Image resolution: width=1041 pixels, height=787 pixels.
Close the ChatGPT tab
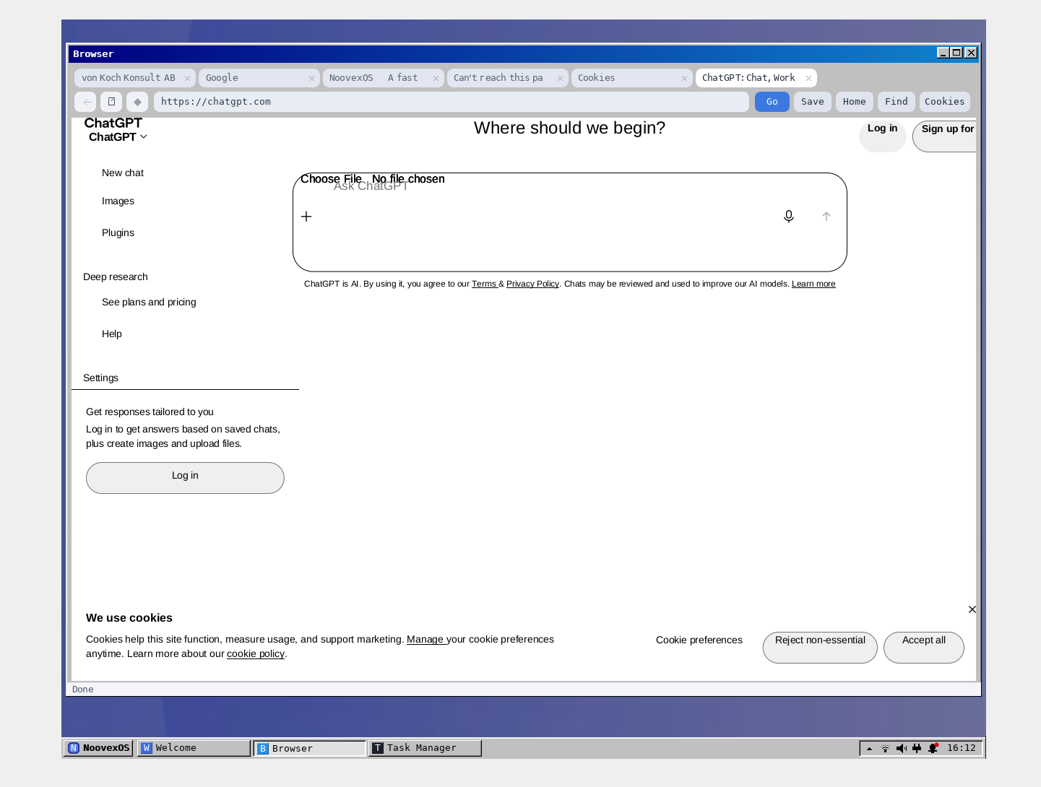click(808, 78)
